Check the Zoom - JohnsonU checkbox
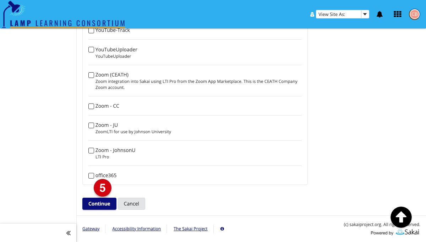This screenshot has width=426, height=242. 91,151
